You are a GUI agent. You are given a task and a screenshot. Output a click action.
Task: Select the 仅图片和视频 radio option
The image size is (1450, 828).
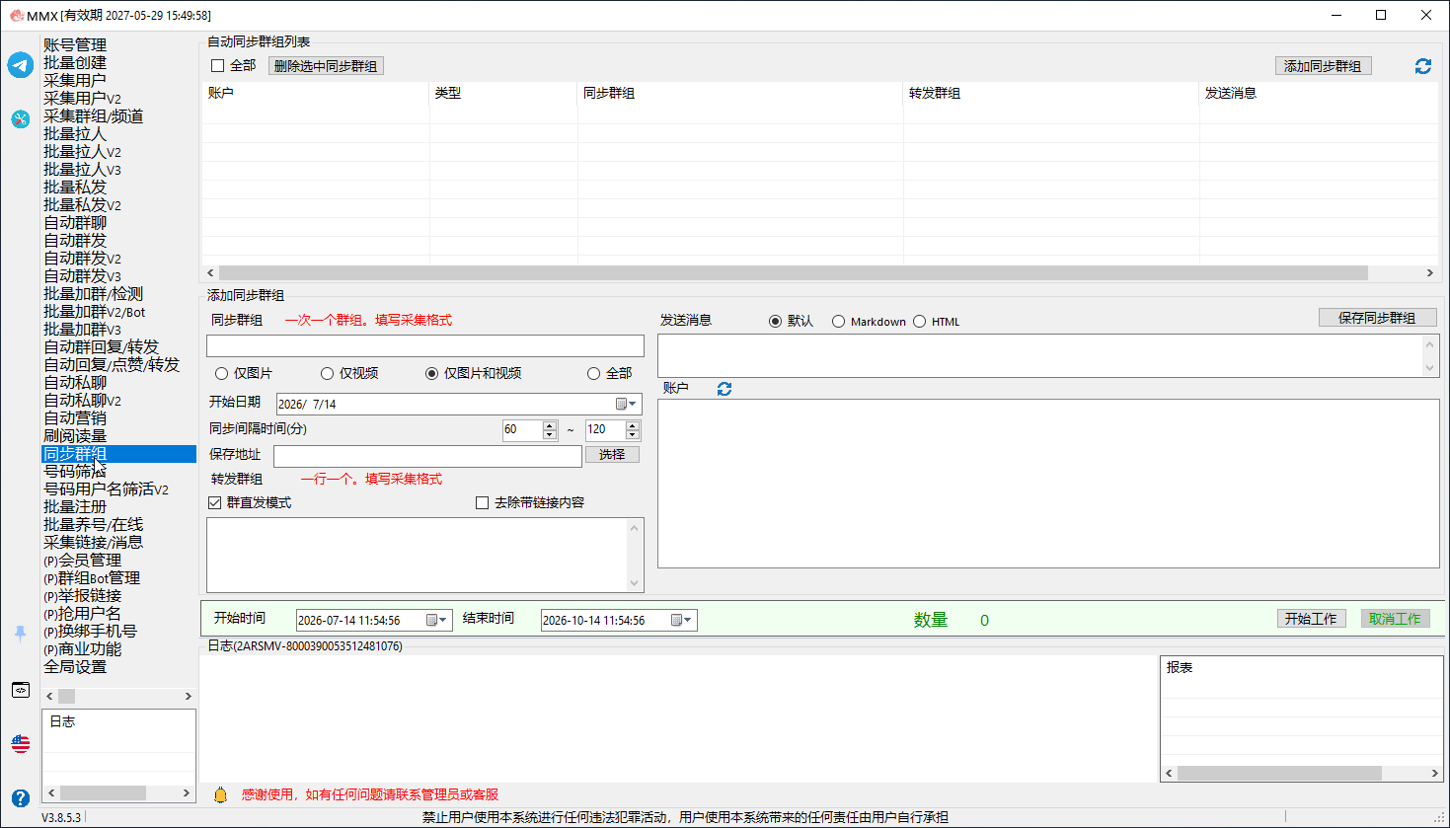pos(431,374)
